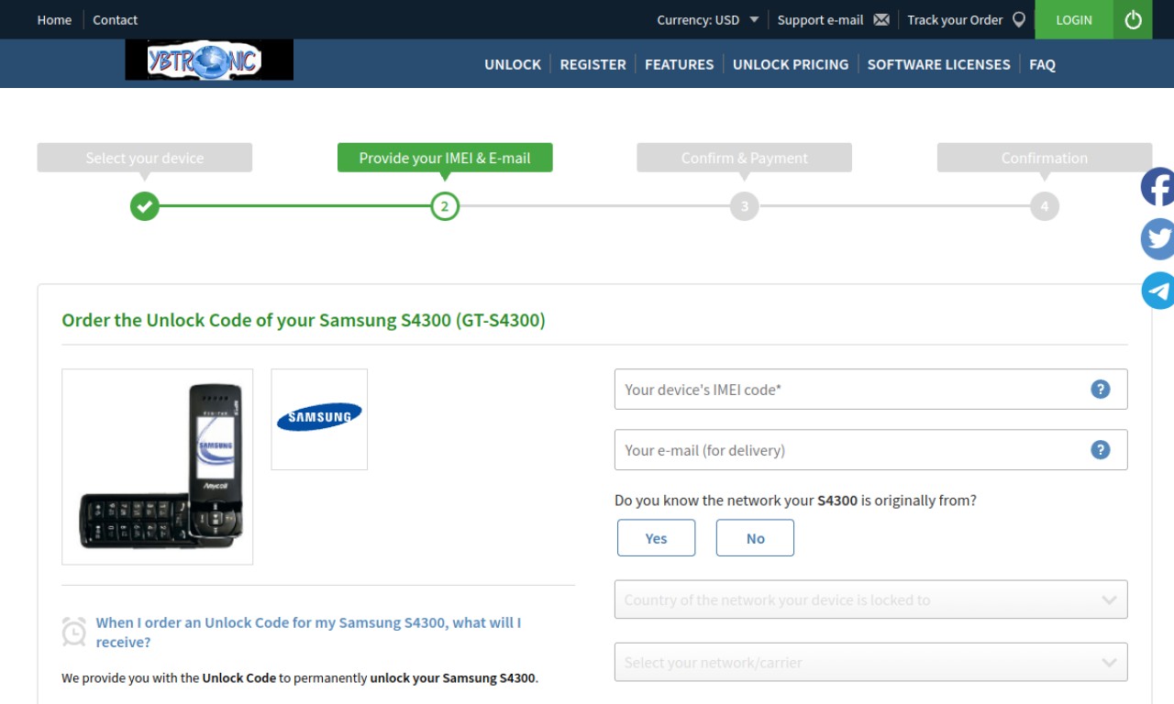Click the green LOGIN button
The width and height of the screenshot is (1174, 704).
click(1074, 19)
